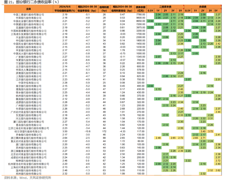Click the '5.48' spread change for 桂林银行
The width and height of the screenshot is (226, 181).
pos(122,161)
